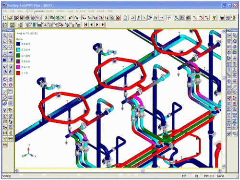The width and height of the screenshot is (240, 180).
Task: Open a file with the folder icon
Action: [11, 18]
